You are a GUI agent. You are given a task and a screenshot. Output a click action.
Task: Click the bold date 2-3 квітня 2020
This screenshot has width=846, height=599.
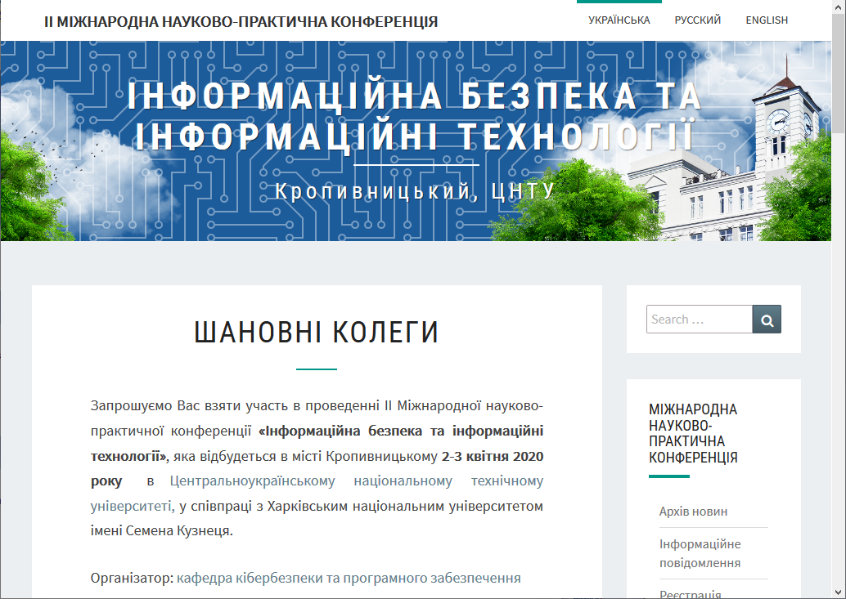coord(493,456)
